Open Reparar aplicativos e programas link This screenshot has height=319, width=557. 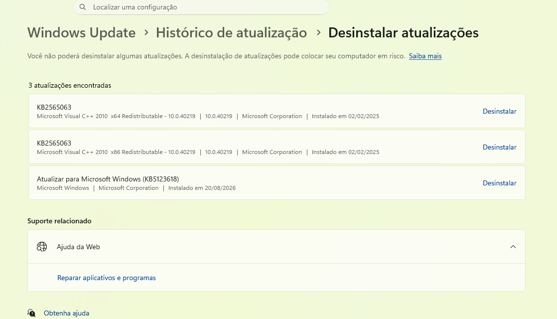(x=107, y=278)
